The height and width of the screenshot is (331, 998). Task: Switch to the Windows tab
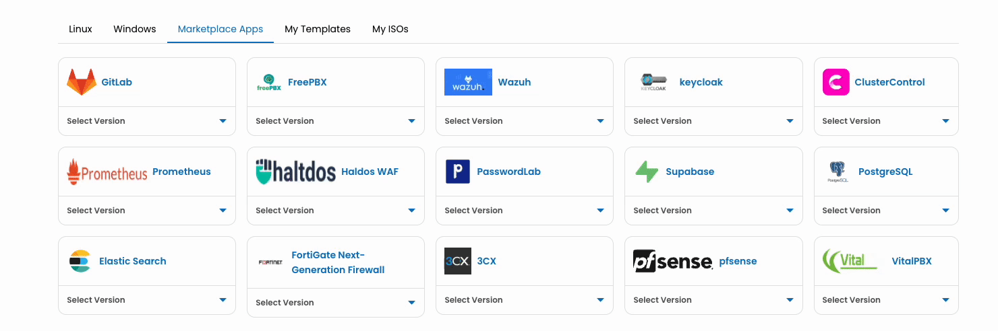coord(135,29)
